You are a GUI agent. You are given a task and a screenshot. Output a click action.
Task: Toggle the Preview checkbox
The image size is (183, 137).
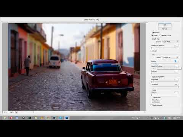tap(153, 32)
